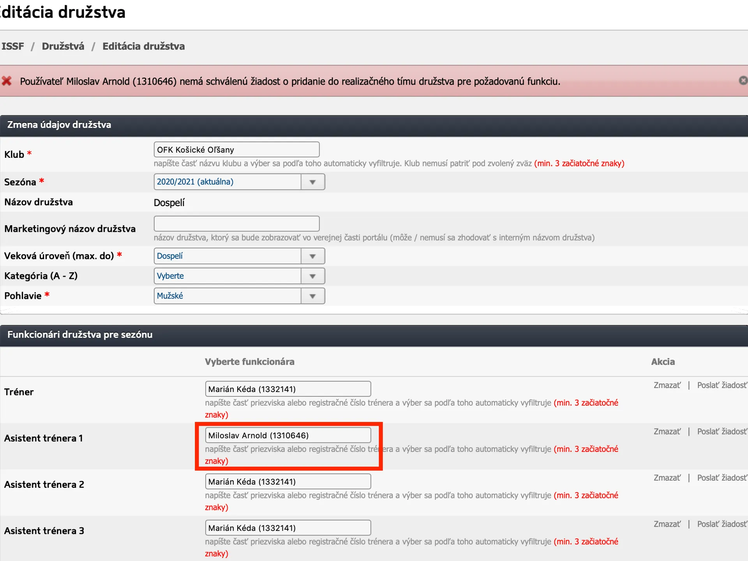Open the Kategória (A - Z) dropdown

point(312,276)
